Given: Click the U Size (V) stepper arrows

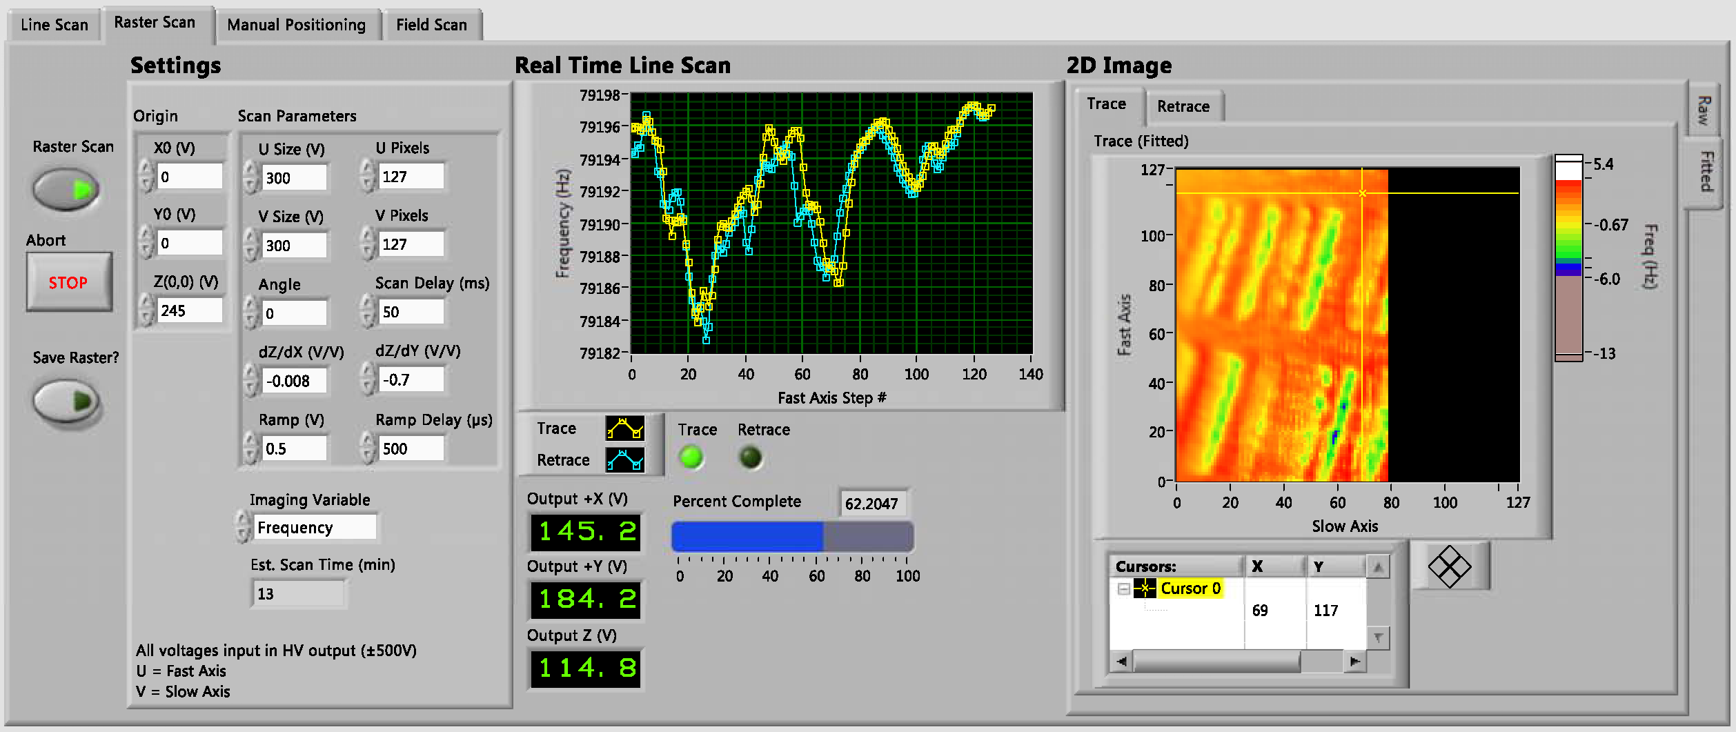Looking at the screenshot, I should (x=251, y=178).
